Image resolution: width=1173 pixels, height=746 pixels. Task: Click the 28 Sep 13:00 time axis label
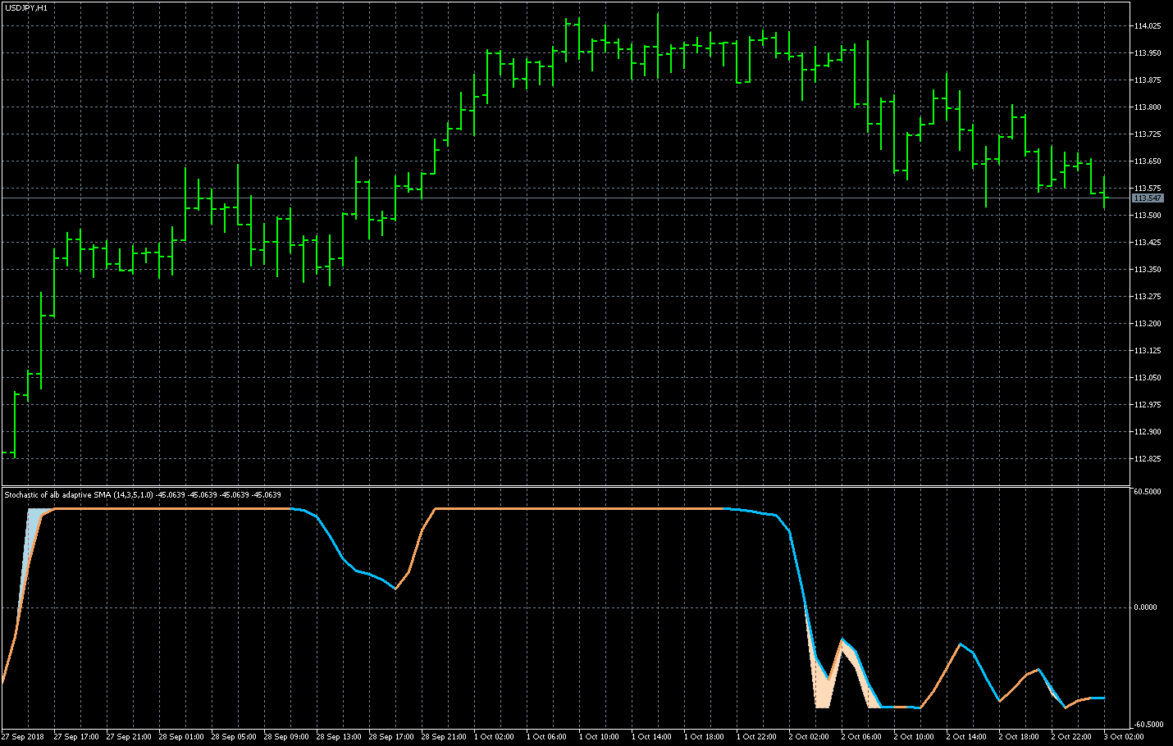click(338, 737)
